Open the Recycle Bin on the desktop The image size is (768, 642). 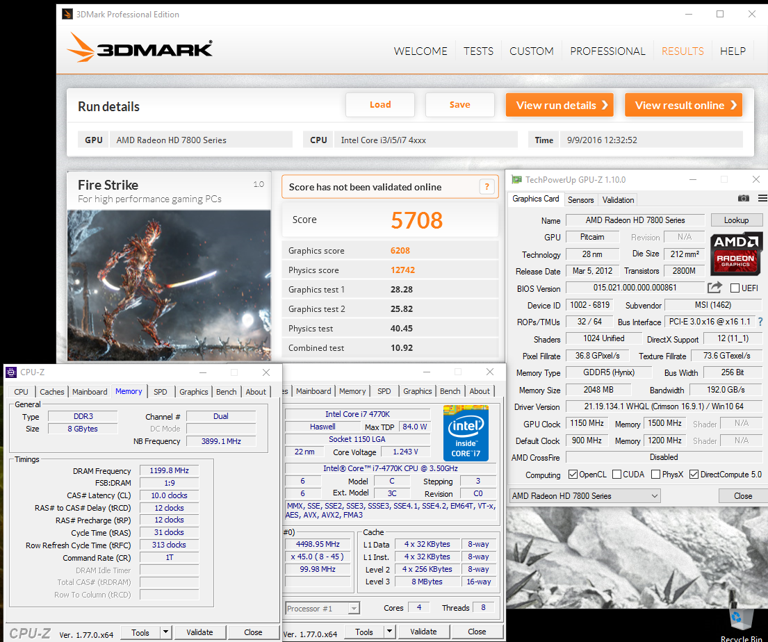[x=741, y=622]
